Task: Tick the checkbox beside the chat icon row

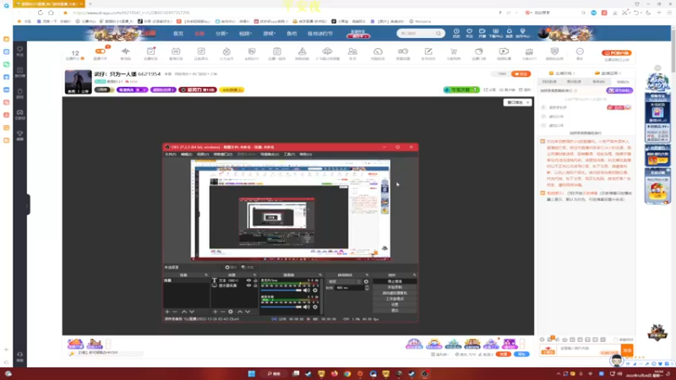Action: coord(616,339)
